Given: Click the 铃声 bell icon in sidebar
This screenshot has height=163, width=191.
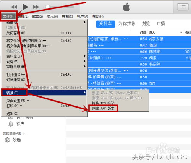Looking at the screenshot, I should tap(11, 124).
